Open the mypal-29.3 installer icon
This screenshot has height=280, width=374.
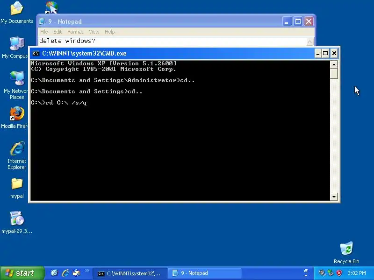tap(17, 222)
